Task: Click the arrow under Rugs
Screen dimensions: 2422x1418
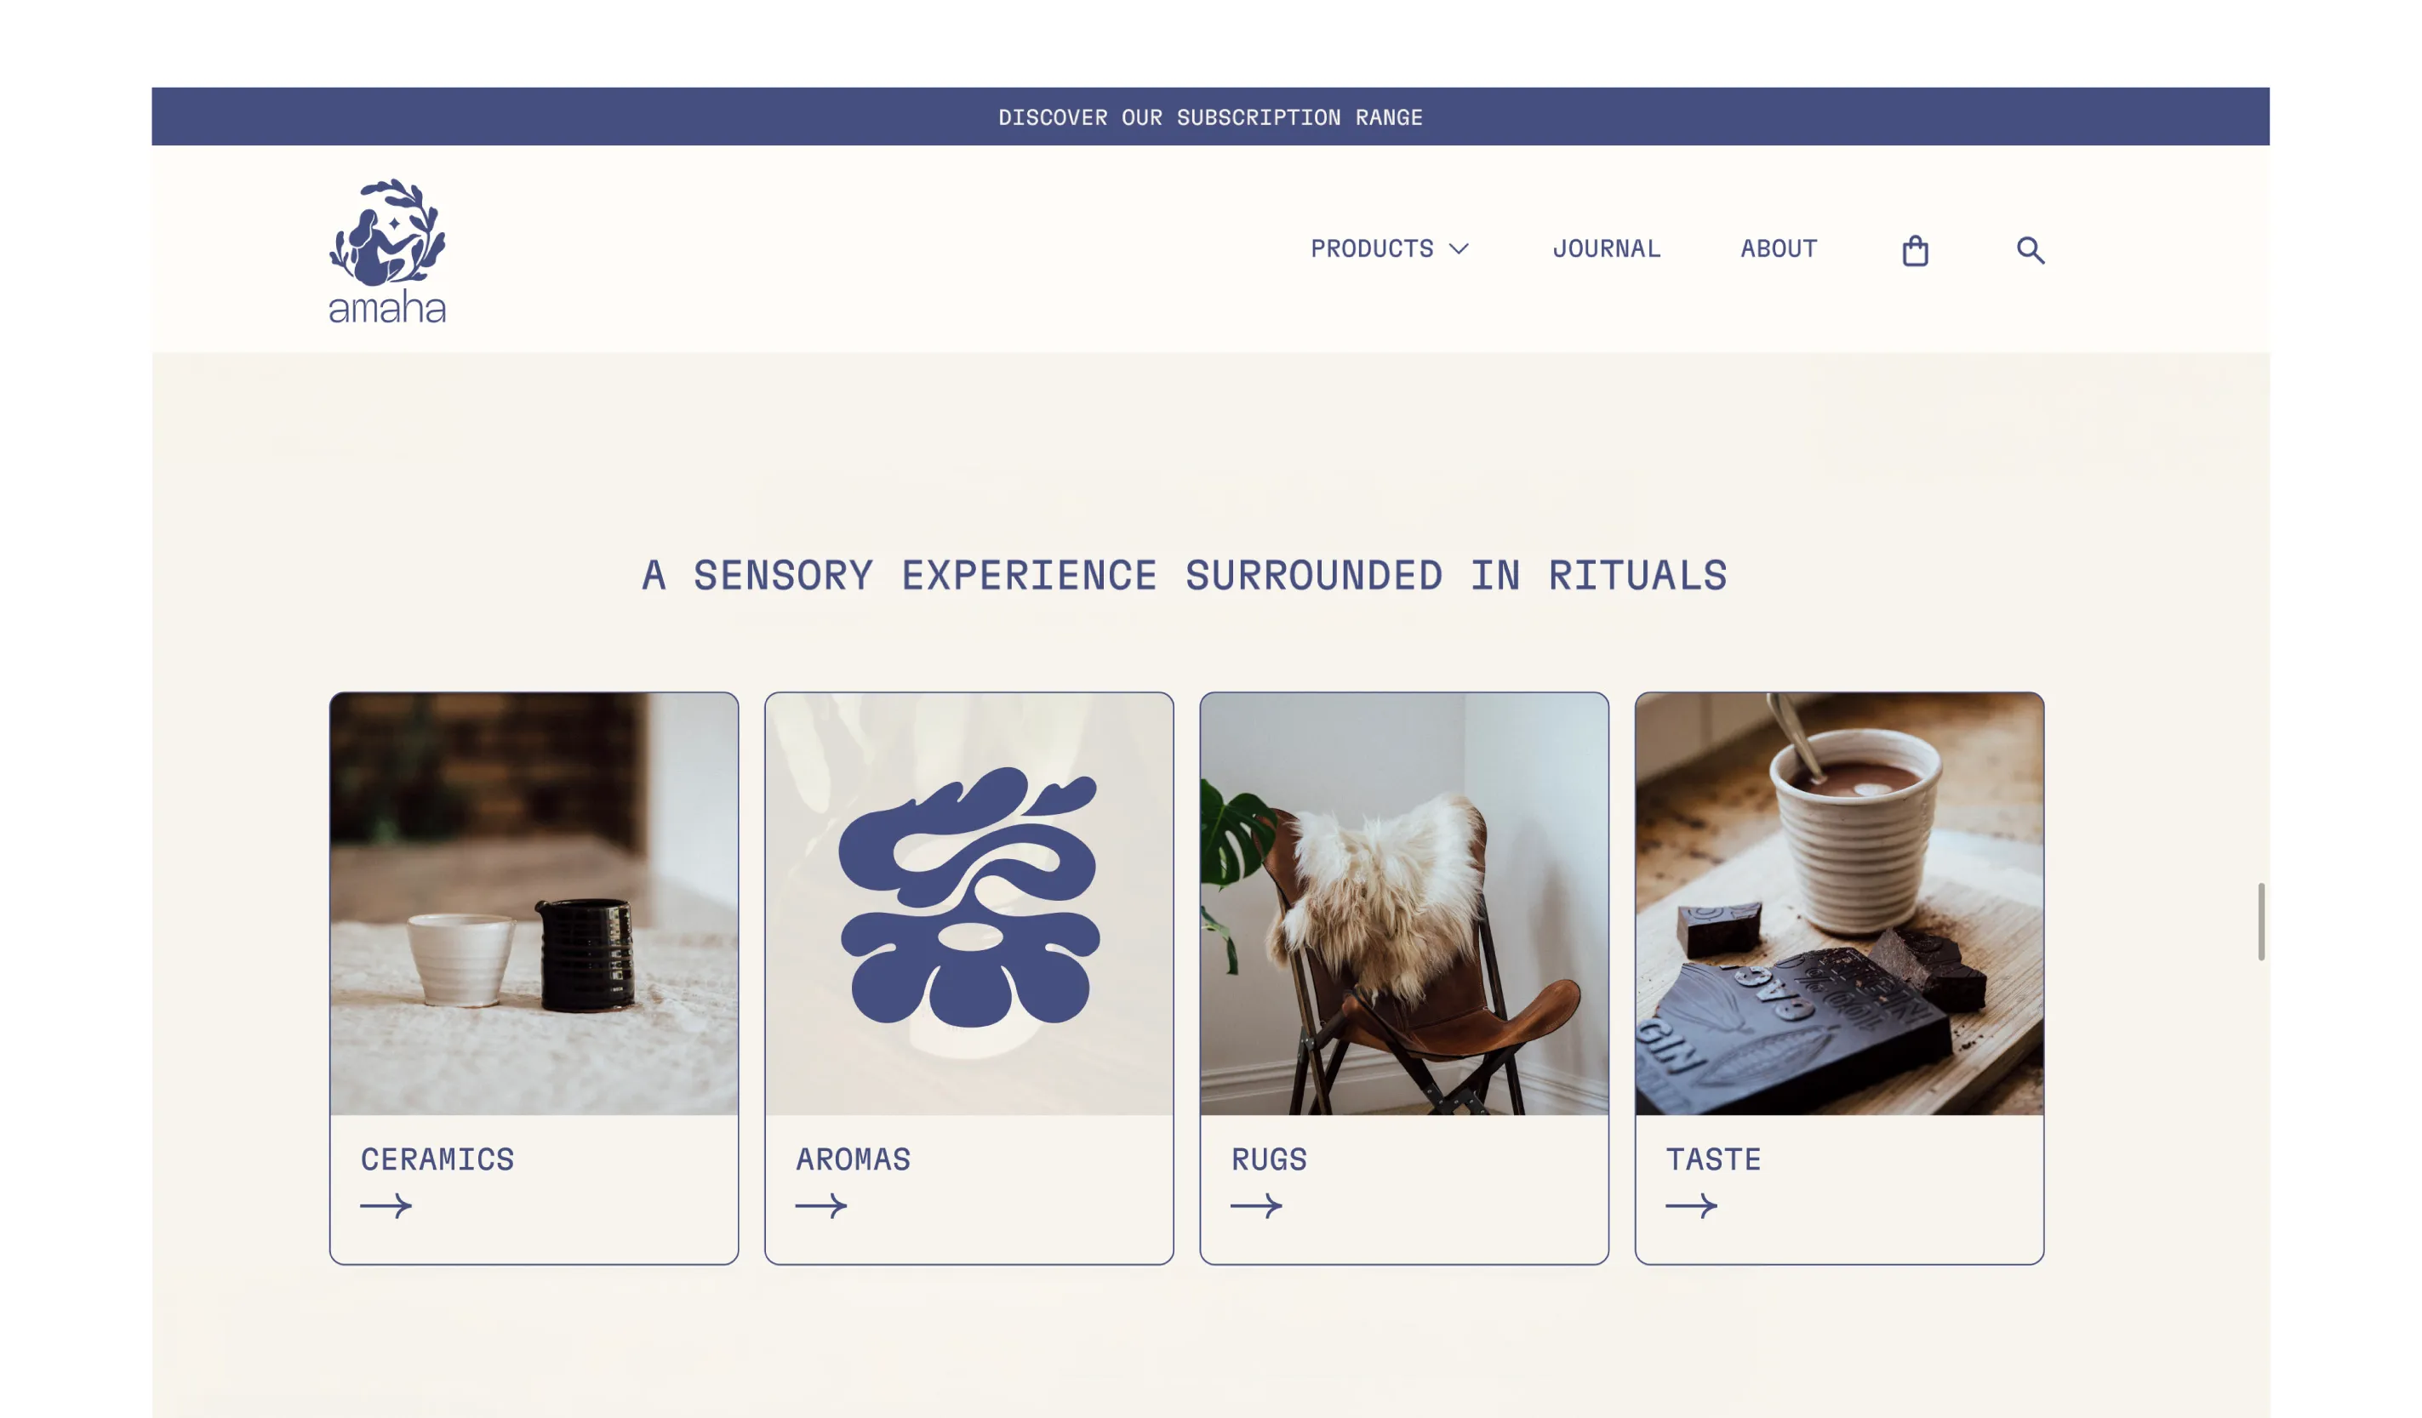Action: (1256, 1205)
